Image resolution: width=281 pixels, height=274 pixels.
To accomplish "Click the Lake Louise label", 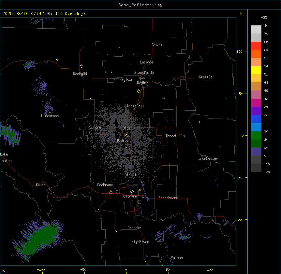I will click(x=6, y=158).
